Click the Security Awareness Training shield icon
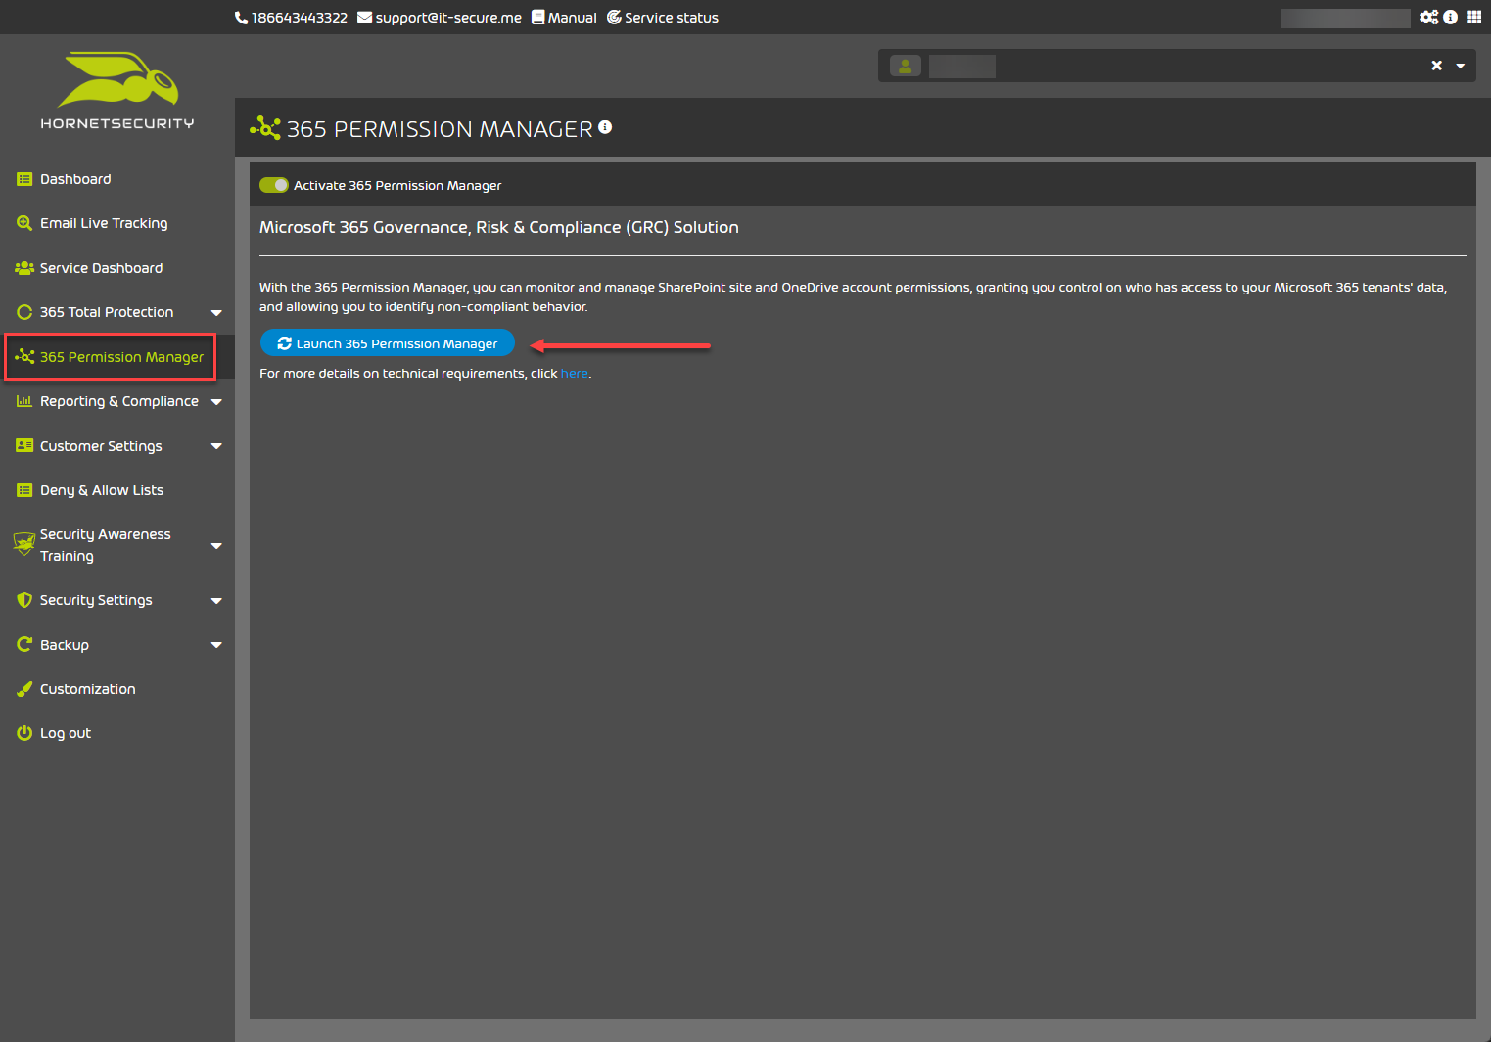Image resolution: width=1491 pixels, height=1042 pixels. point(24,544)
